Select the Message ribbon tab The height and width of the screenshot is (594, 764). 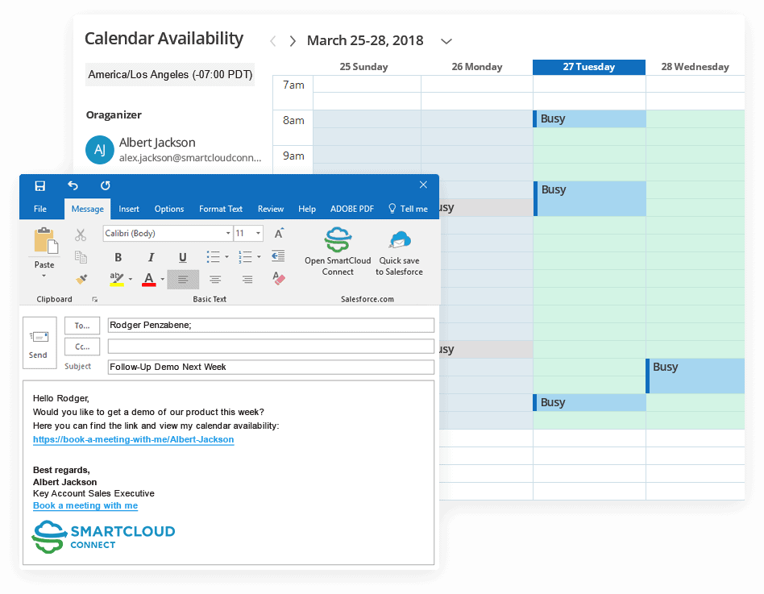88,209
